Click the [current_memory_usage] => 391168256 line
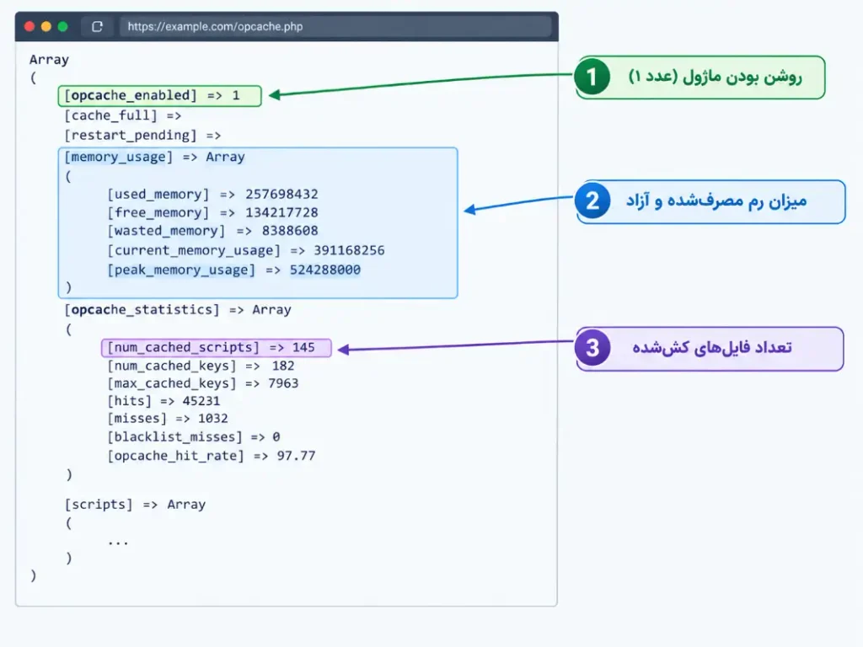The image size is (863, 647). tap(245, 250)
